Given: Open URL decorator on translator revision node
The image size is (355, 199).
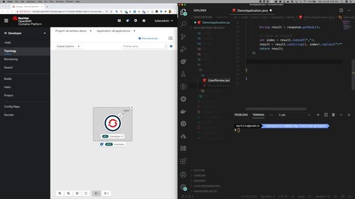Looking at the screenshot, I should click(120, 116).
